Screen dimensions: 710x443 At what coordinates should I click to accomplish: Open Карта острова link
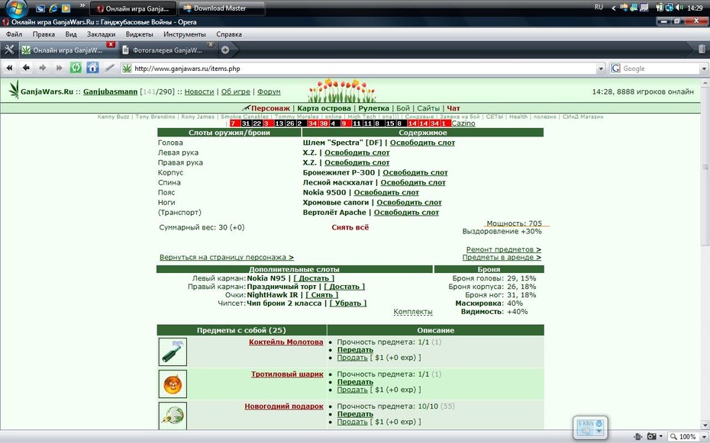click(x=324, y=108)
